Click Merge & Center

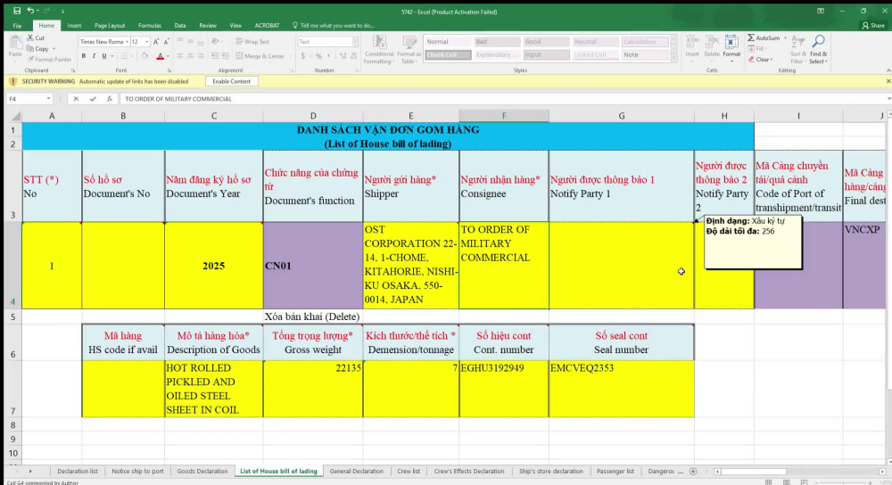coord(260,56)
